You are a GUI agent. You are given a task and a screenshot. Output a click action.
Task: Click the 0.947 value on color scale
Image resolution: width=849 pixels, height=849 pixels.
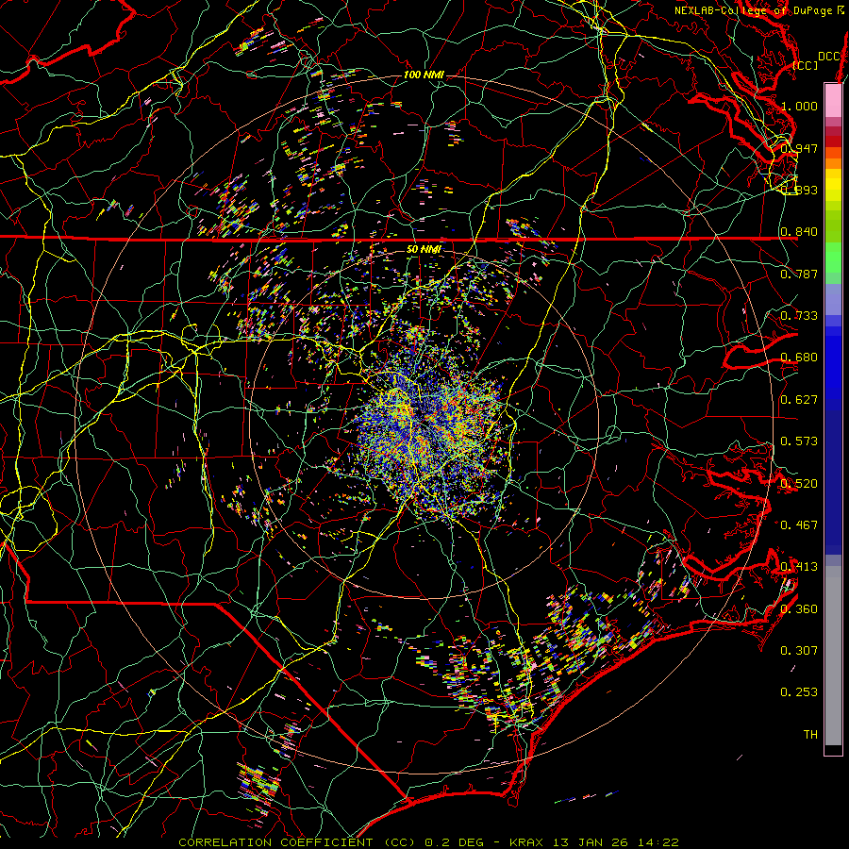[799, 148]
